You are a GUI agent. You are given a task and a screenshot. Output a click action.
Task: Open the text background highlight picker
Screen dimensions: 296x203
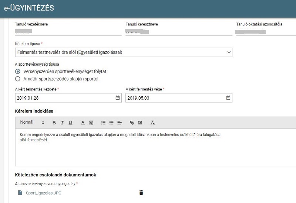(91, 123)
